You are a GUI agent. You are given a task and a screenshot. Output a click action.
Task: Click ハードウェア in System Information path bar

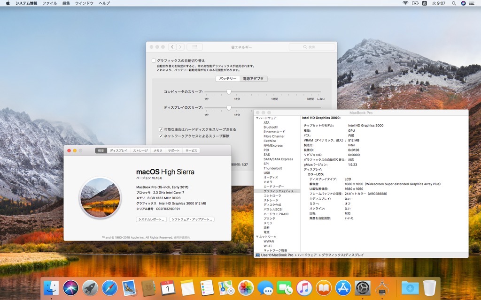pyautogui.click(x=307, y=255)
